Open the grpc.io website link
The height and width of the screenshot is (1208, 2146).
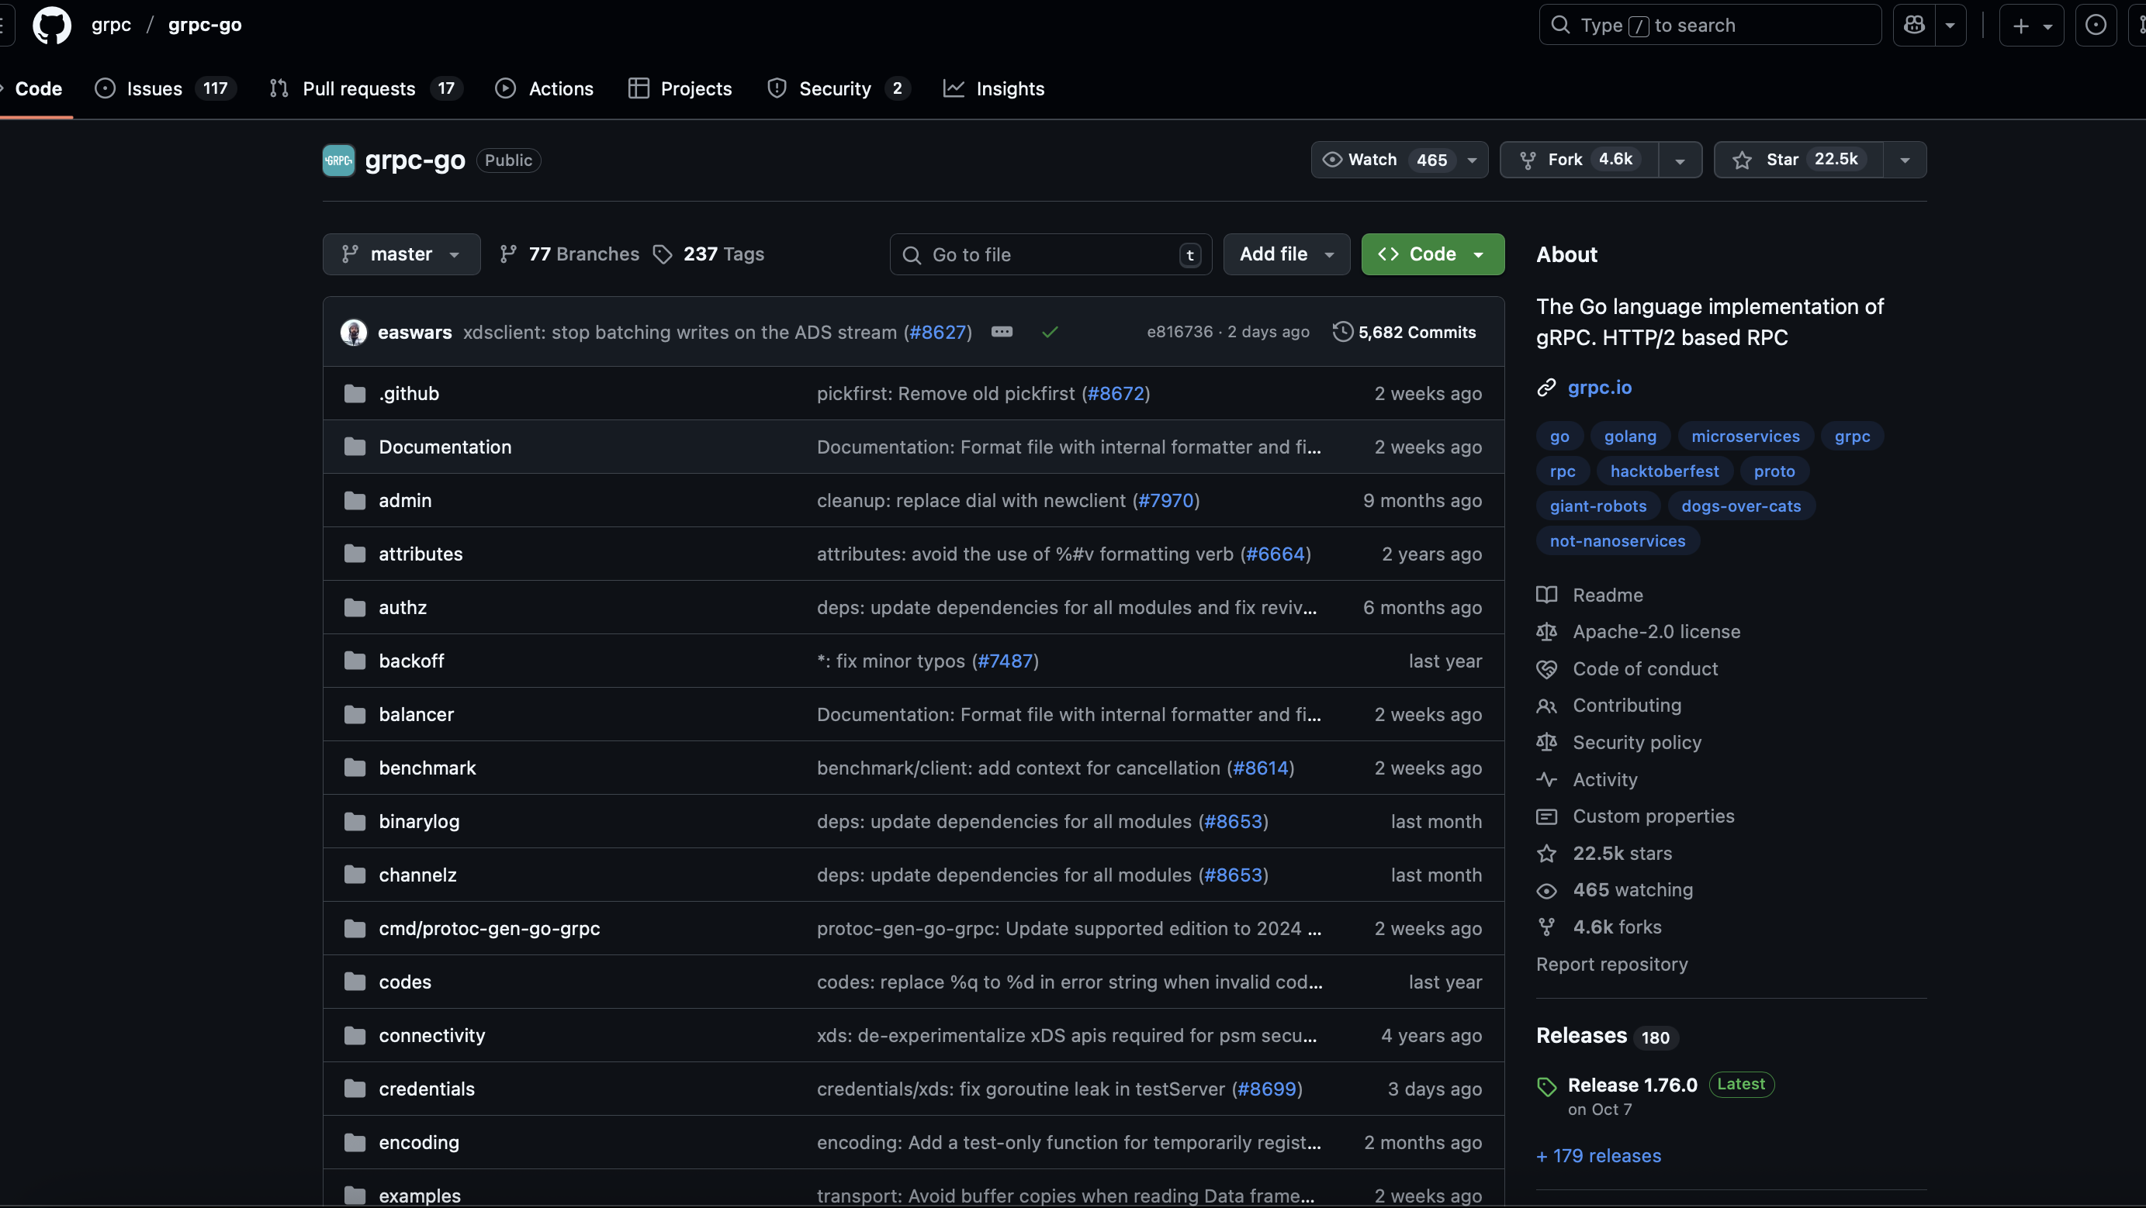pos(1599,387)
